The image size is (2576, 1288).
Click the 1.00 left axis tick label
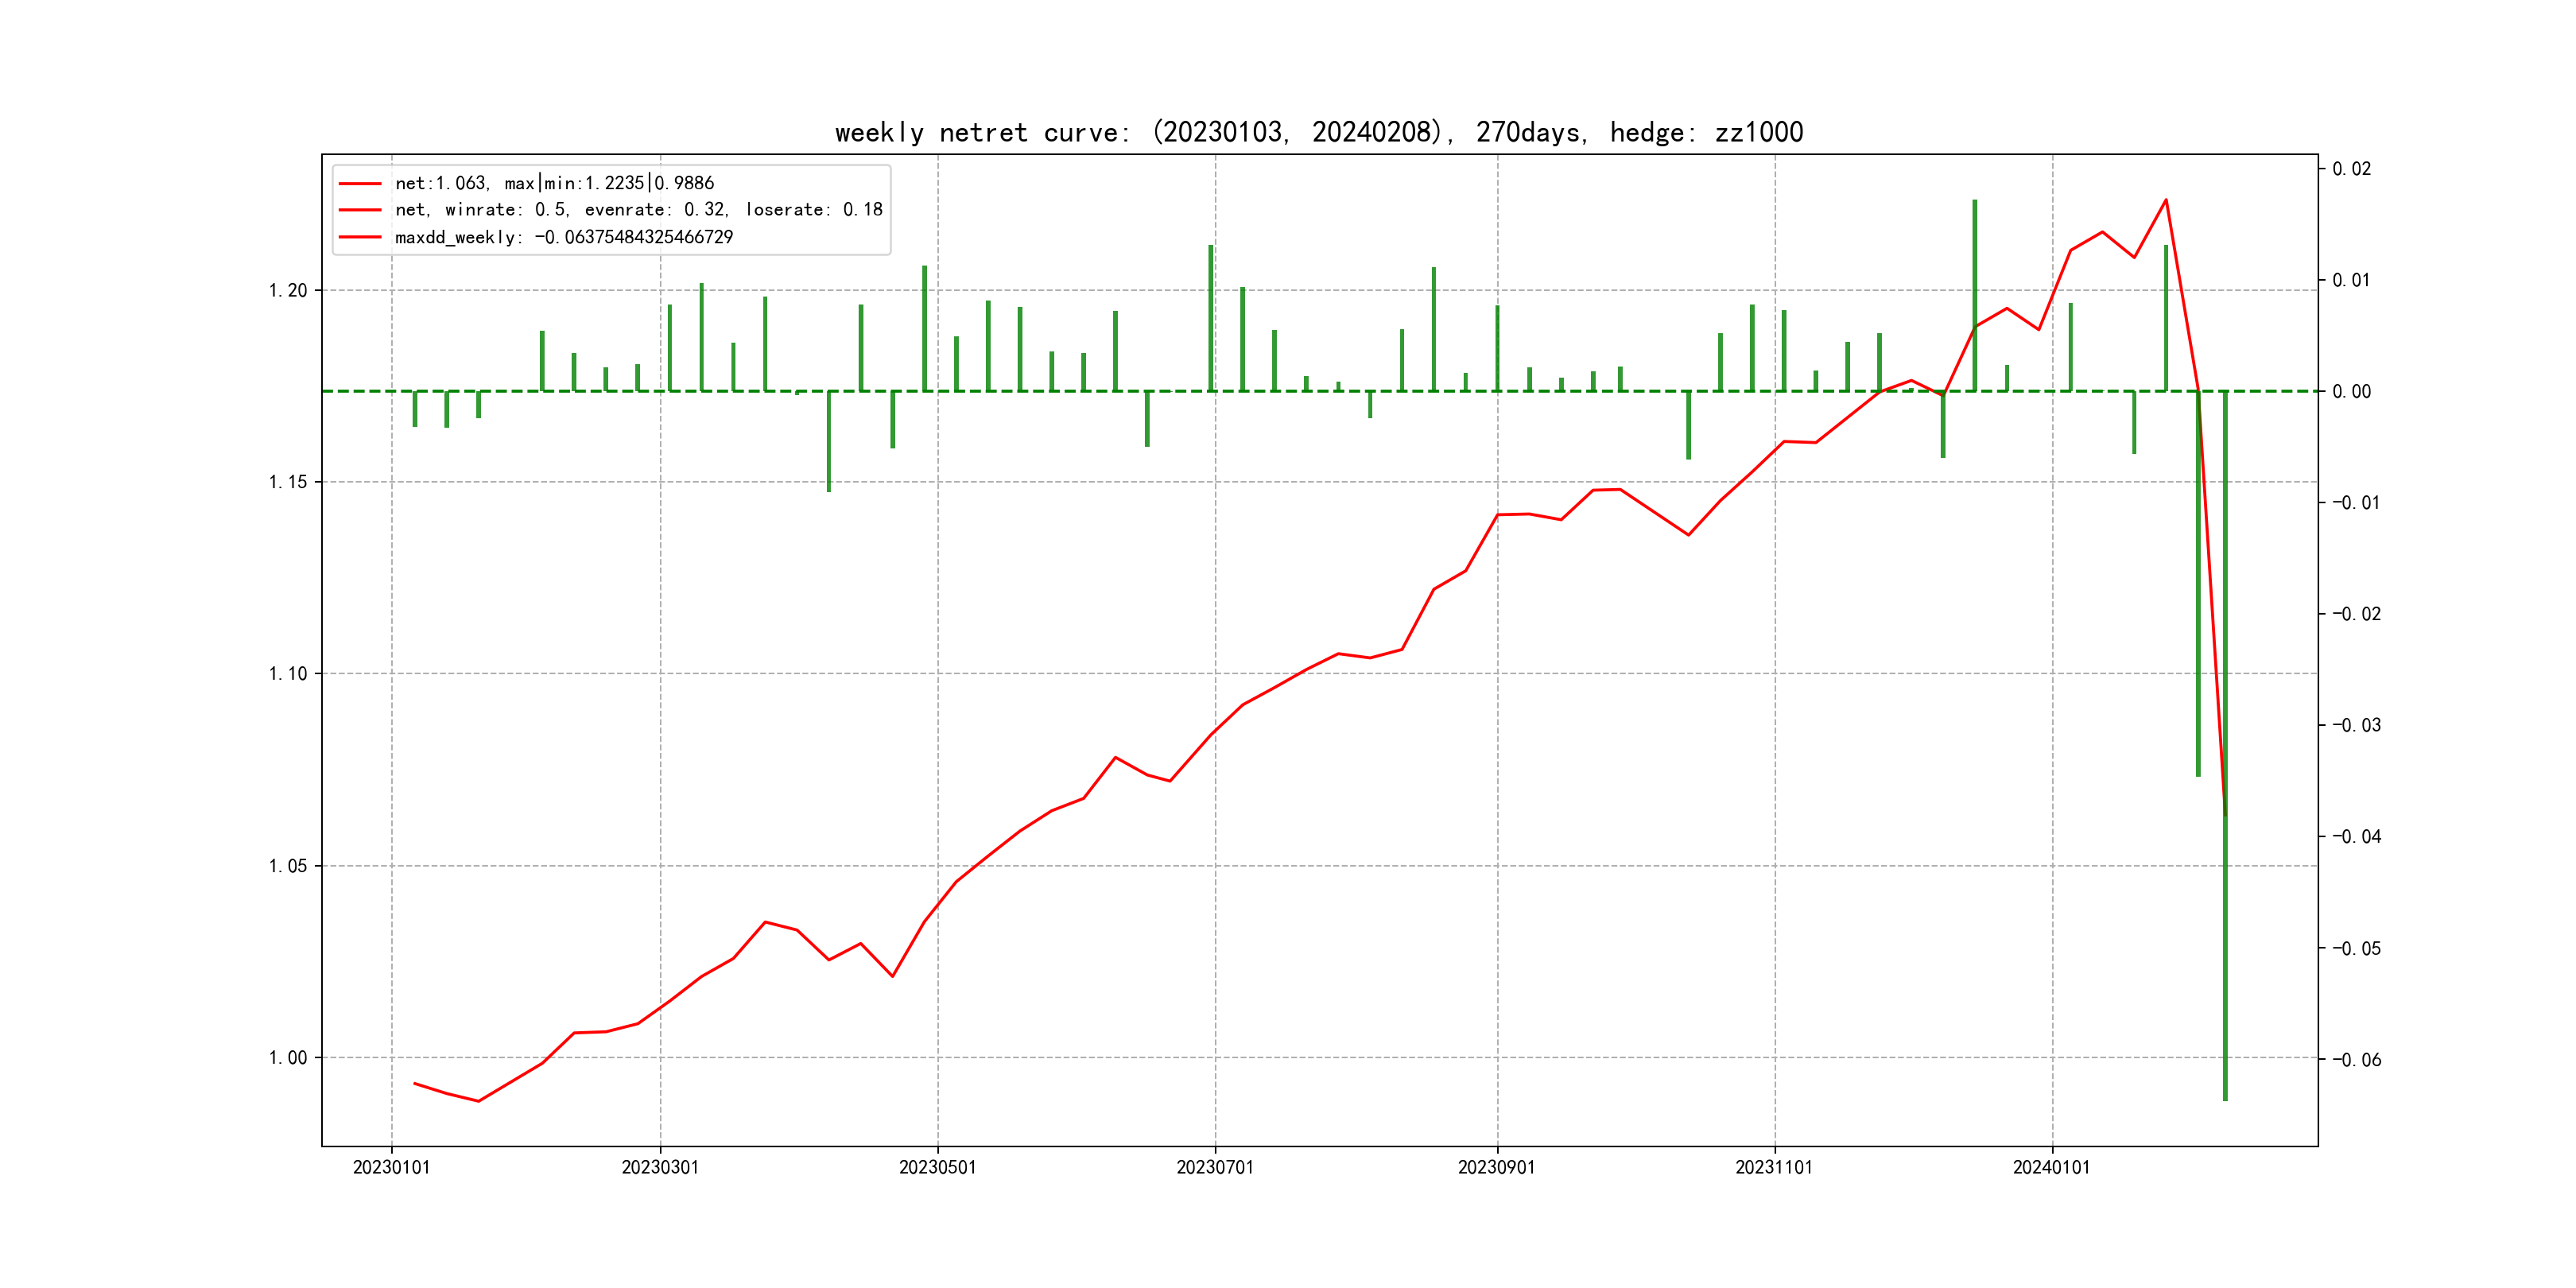point(288,1058)
